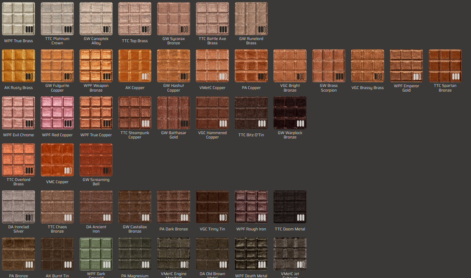Click the "WPF Red Copper" text label
The image size is (471, 278).
point(57,135)
